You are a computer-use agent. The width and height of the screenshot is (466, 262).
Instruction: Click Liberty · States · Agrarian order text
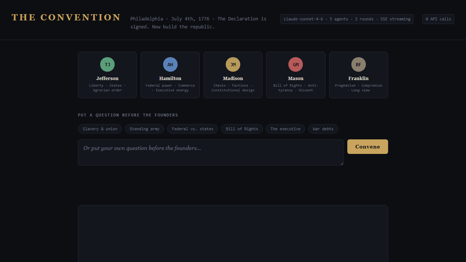(107, 88)
